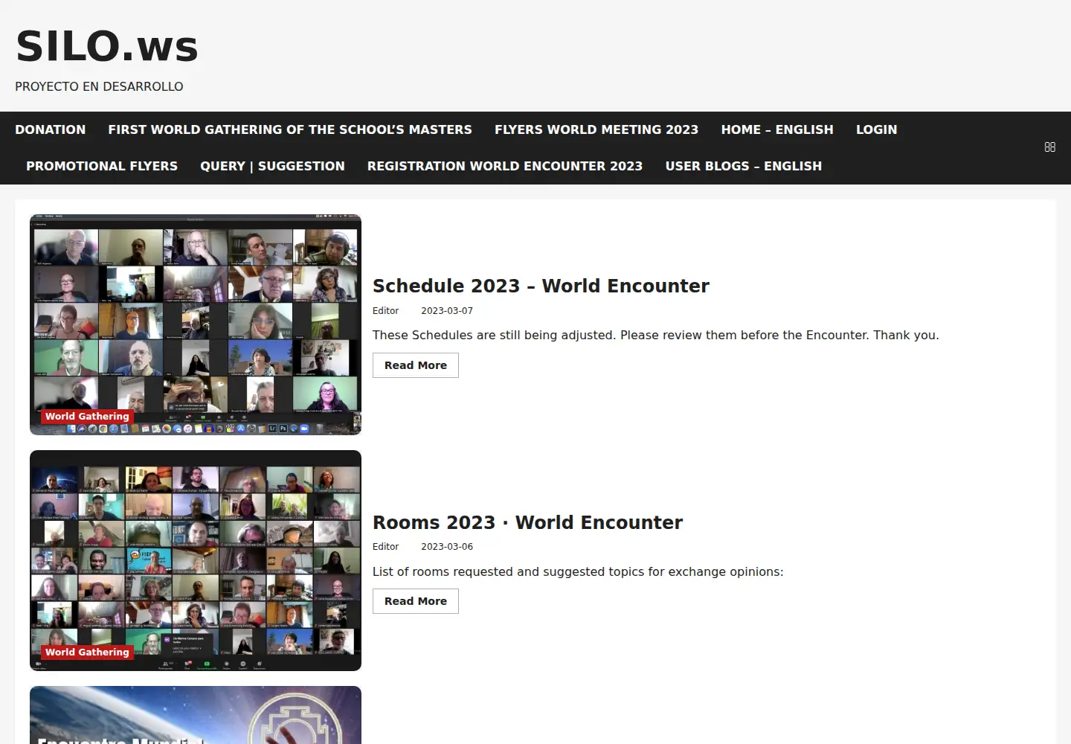Open Promotional Flyers menu item
The width and height of the screenshot is (1071, 744).
click(102, 166)
